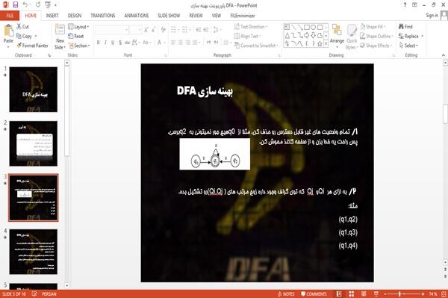The height and width of the screenshot is (298, 448).
Task: Switch to Reading view icon
Action: pyautogui.click(x=364, y=294)
